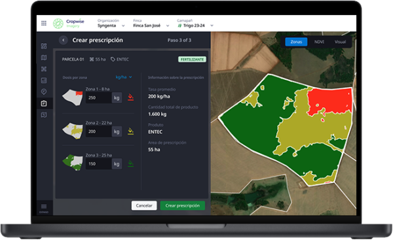Click the Cancelar button

point(144,205)
